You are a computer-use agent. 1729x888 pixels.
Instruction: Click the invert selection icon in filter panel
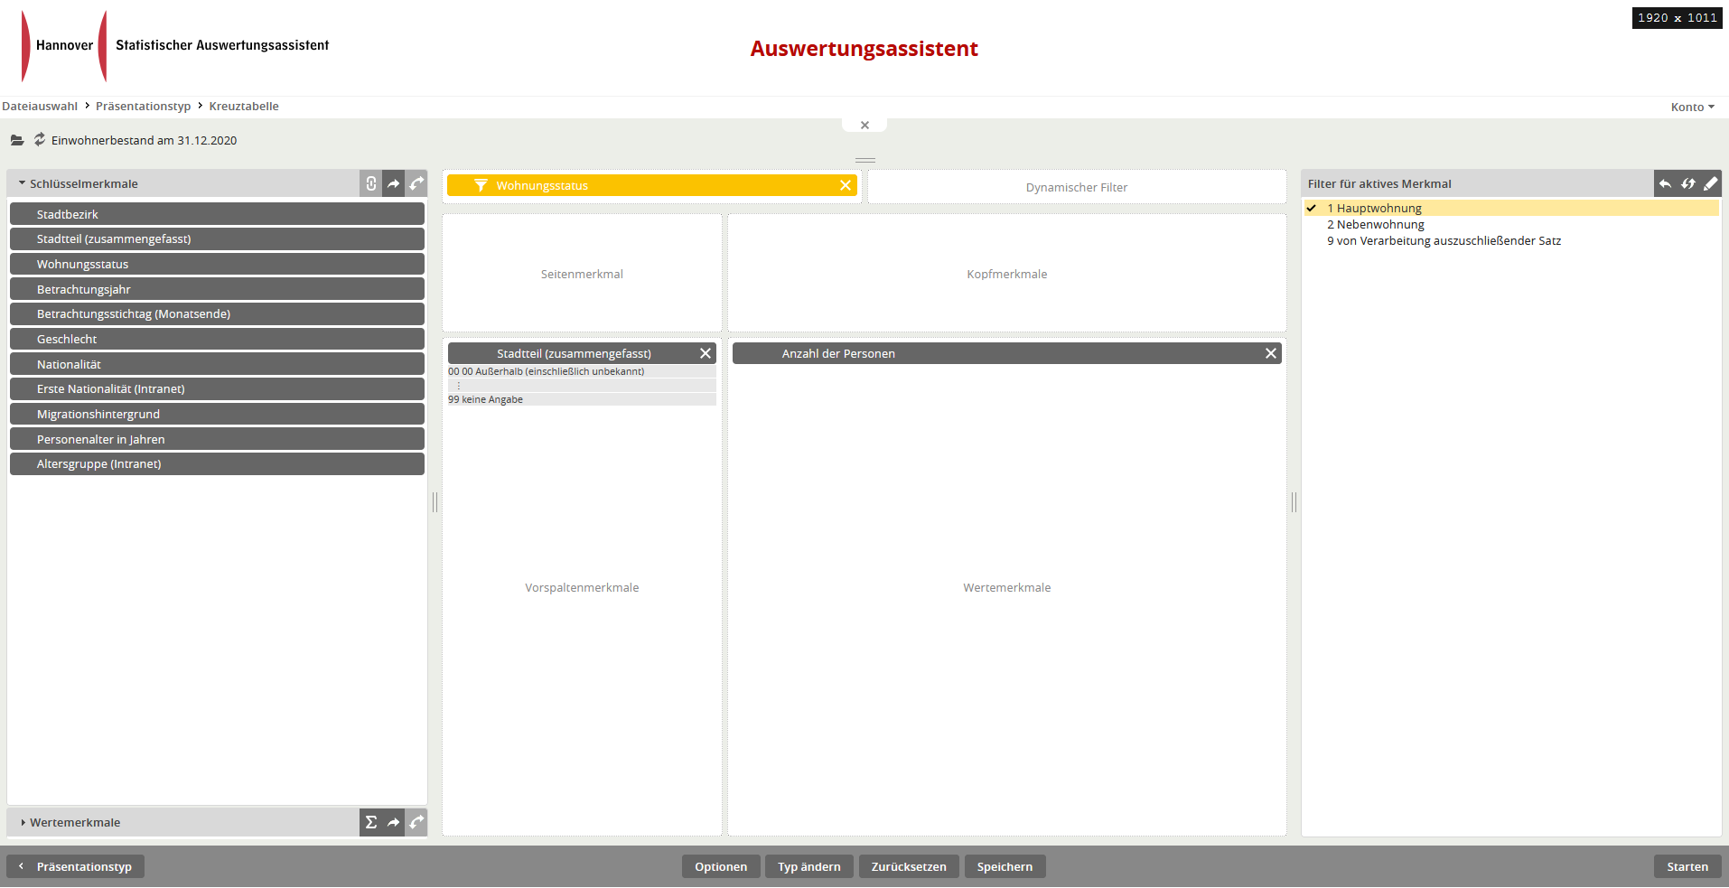click(x=1687, y=183)
